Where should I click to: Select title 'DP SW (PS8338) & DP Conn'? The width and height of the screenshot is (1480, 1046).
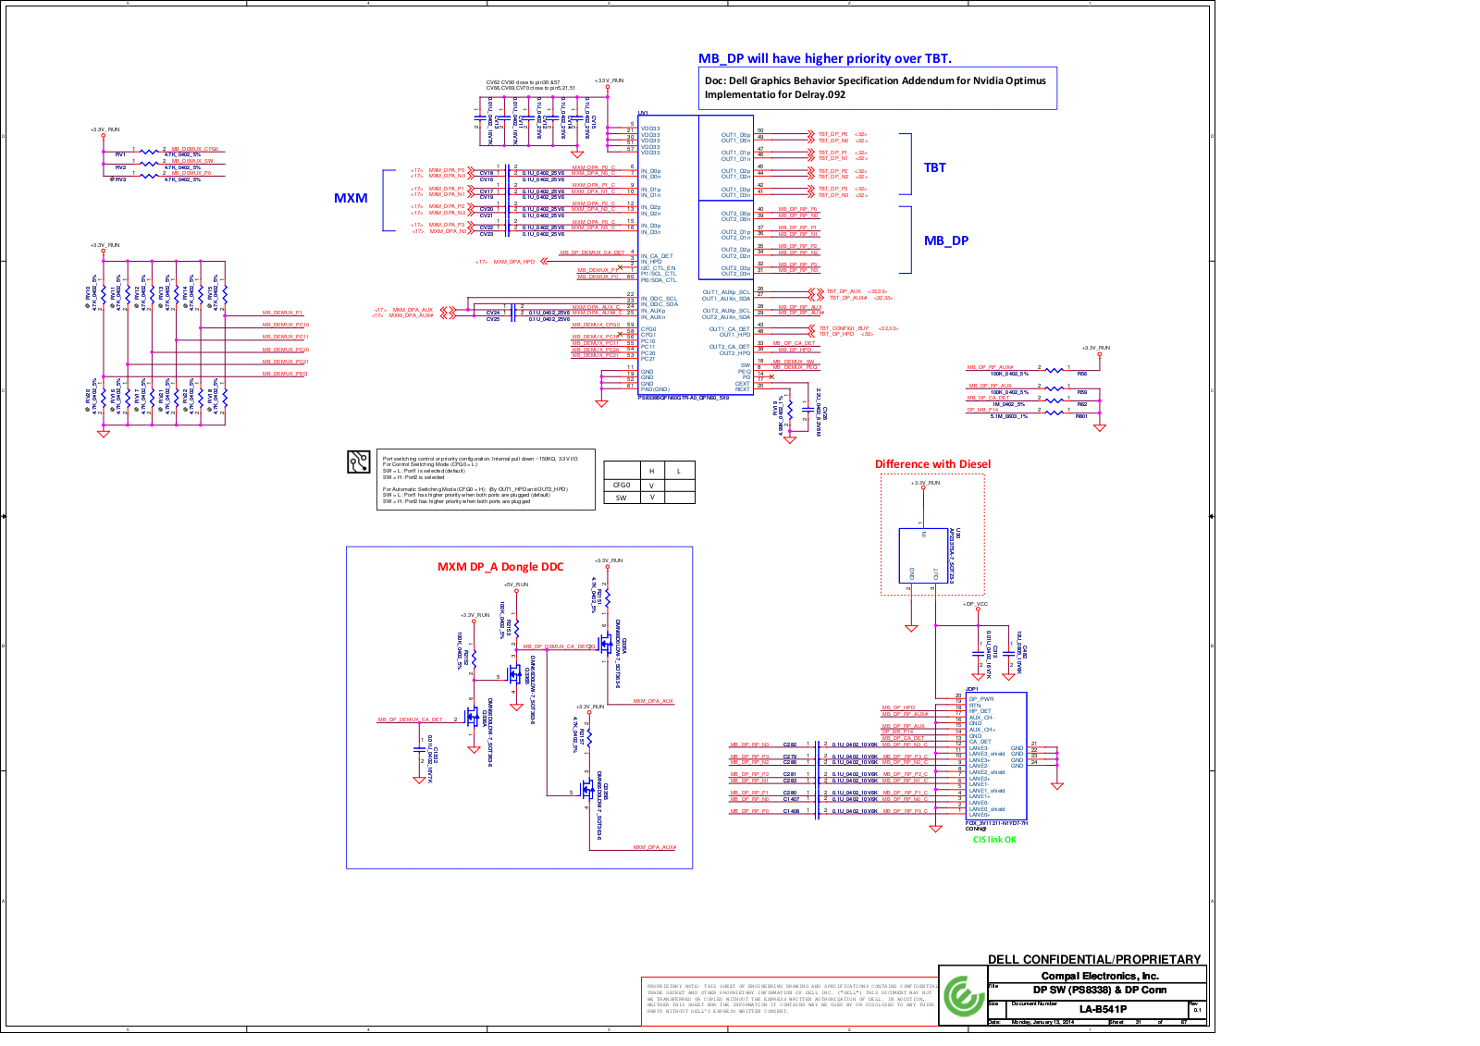point(1100,990)
